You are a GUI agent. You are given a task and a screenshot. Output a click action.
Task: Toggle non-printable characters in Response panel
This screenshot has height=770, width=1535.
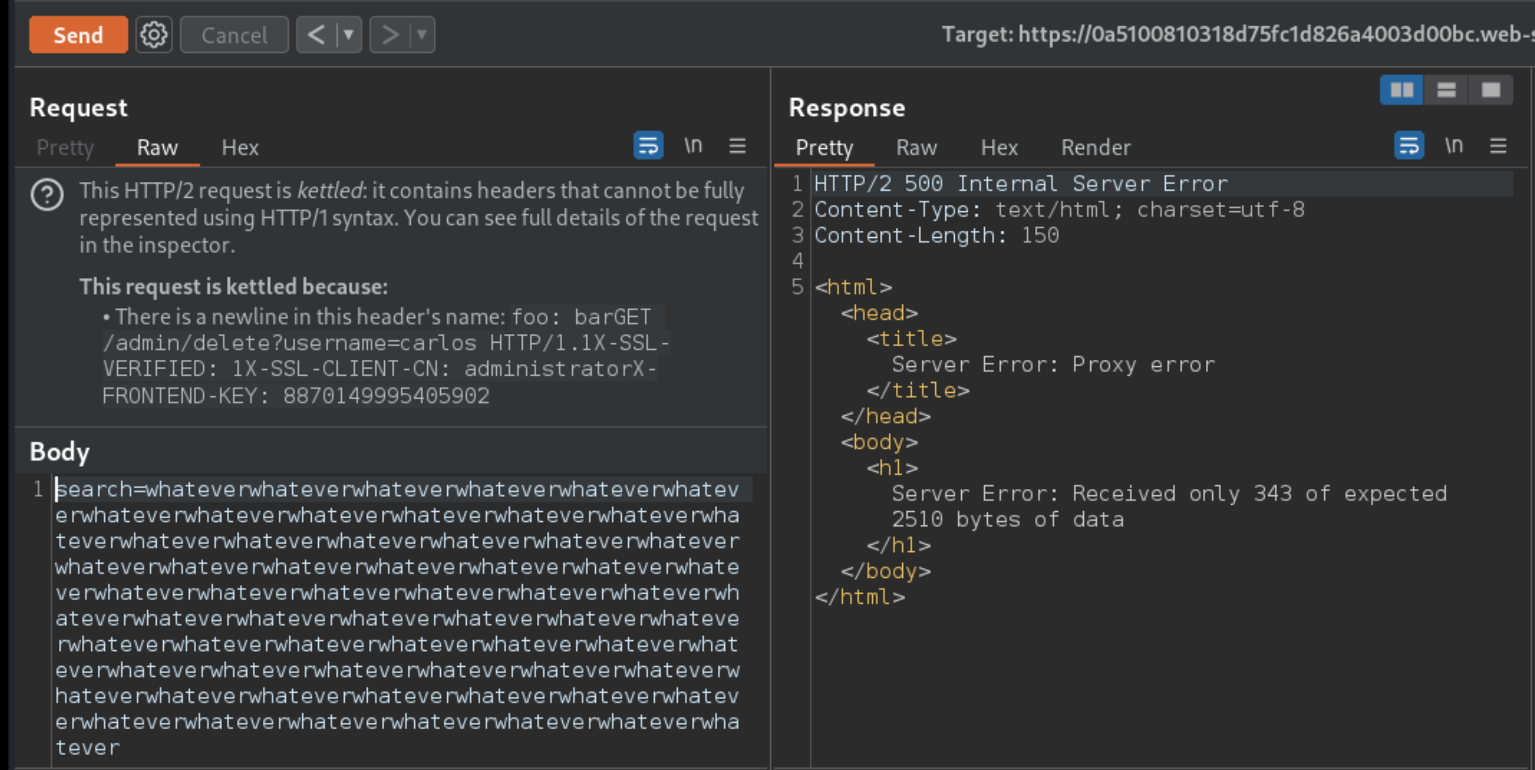pyautogui.click(x=1454, y=146)
